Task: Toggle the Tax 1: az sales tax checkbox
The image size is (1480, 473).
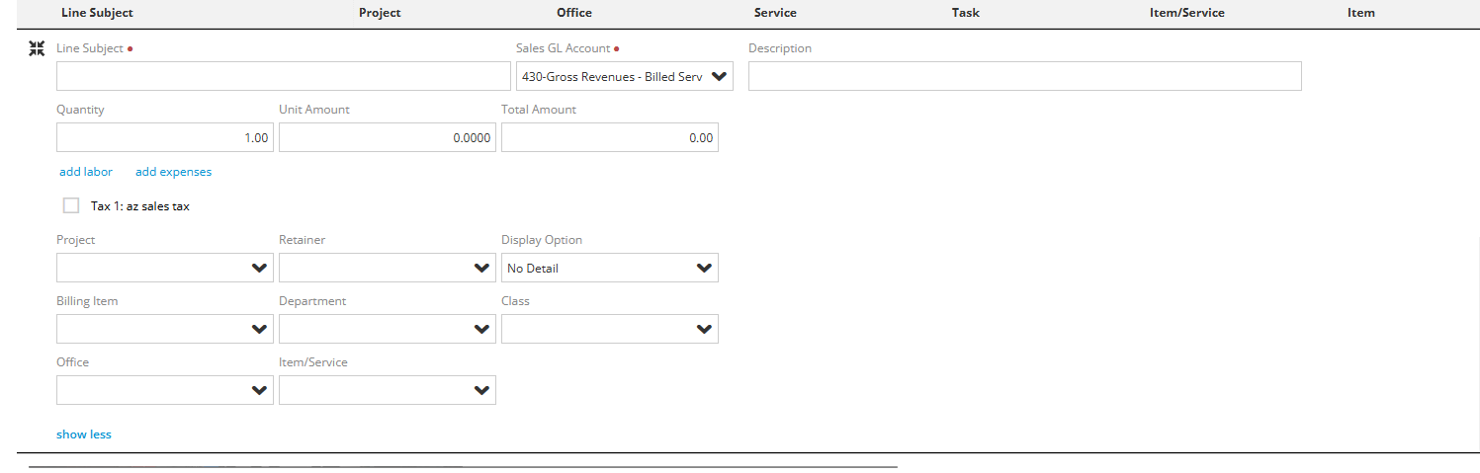Action: 71,205
